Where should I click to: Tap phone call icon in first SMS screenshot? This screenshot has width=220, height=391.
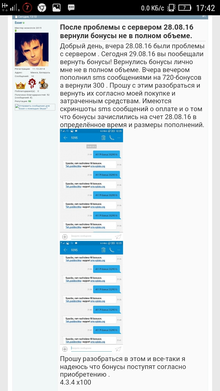[x=112, y=138]
